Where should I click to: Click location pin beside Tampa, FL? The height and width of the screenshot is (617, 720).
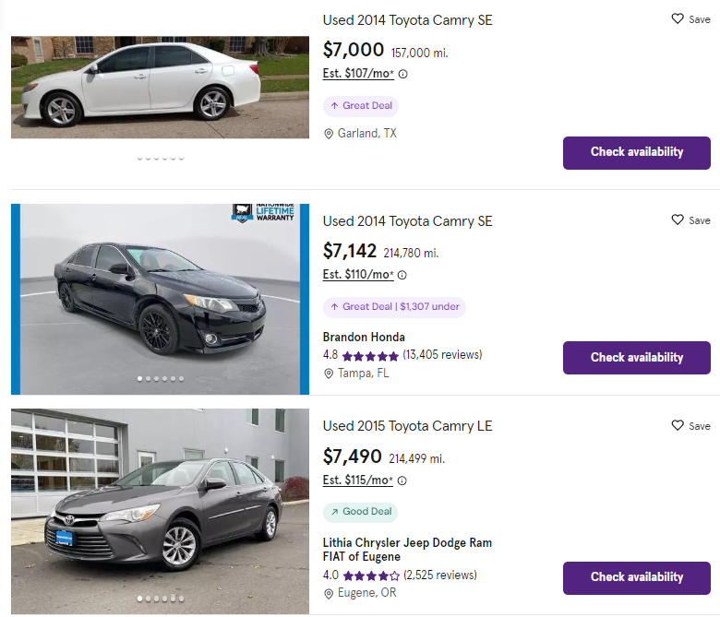click(x=328, y=374)
